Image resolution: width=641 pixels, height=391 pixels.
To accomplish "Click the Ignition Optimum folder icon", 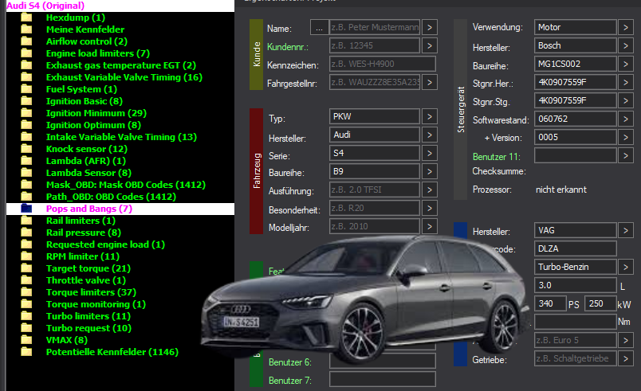I will click(x=26, y=125).
